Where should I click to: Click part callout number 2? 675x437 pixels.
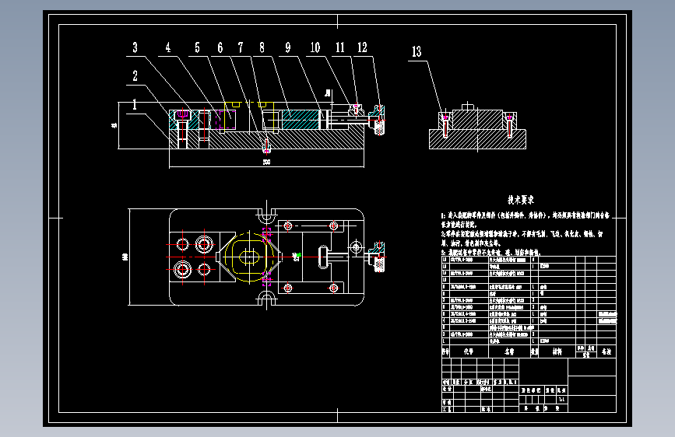coord(135,76)
